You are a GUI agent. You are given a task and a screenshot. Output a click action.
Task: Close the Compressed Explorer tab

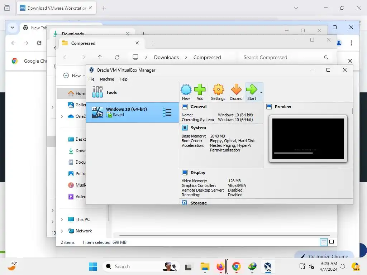(x=137, y=43)
